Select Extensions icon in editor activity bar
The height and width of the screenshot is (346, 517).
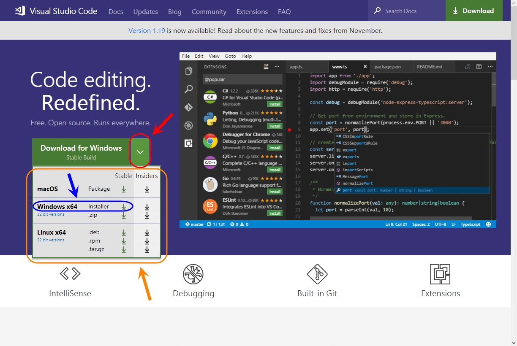coord(189,143)
